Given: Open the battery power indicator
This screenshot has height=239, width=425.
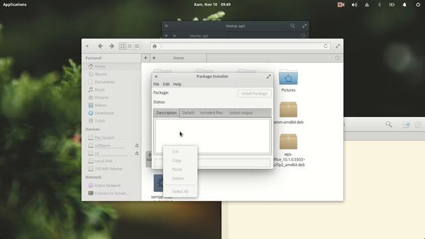Looking at the screenshot, I should pos(392,5).
